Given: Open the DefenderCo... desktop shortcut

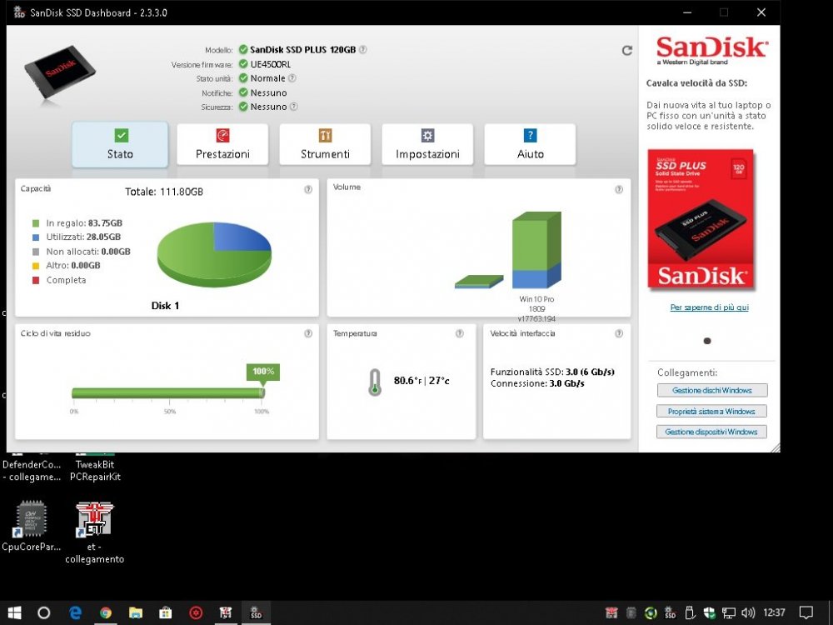Looking at the screenshot, I should 32,466.
